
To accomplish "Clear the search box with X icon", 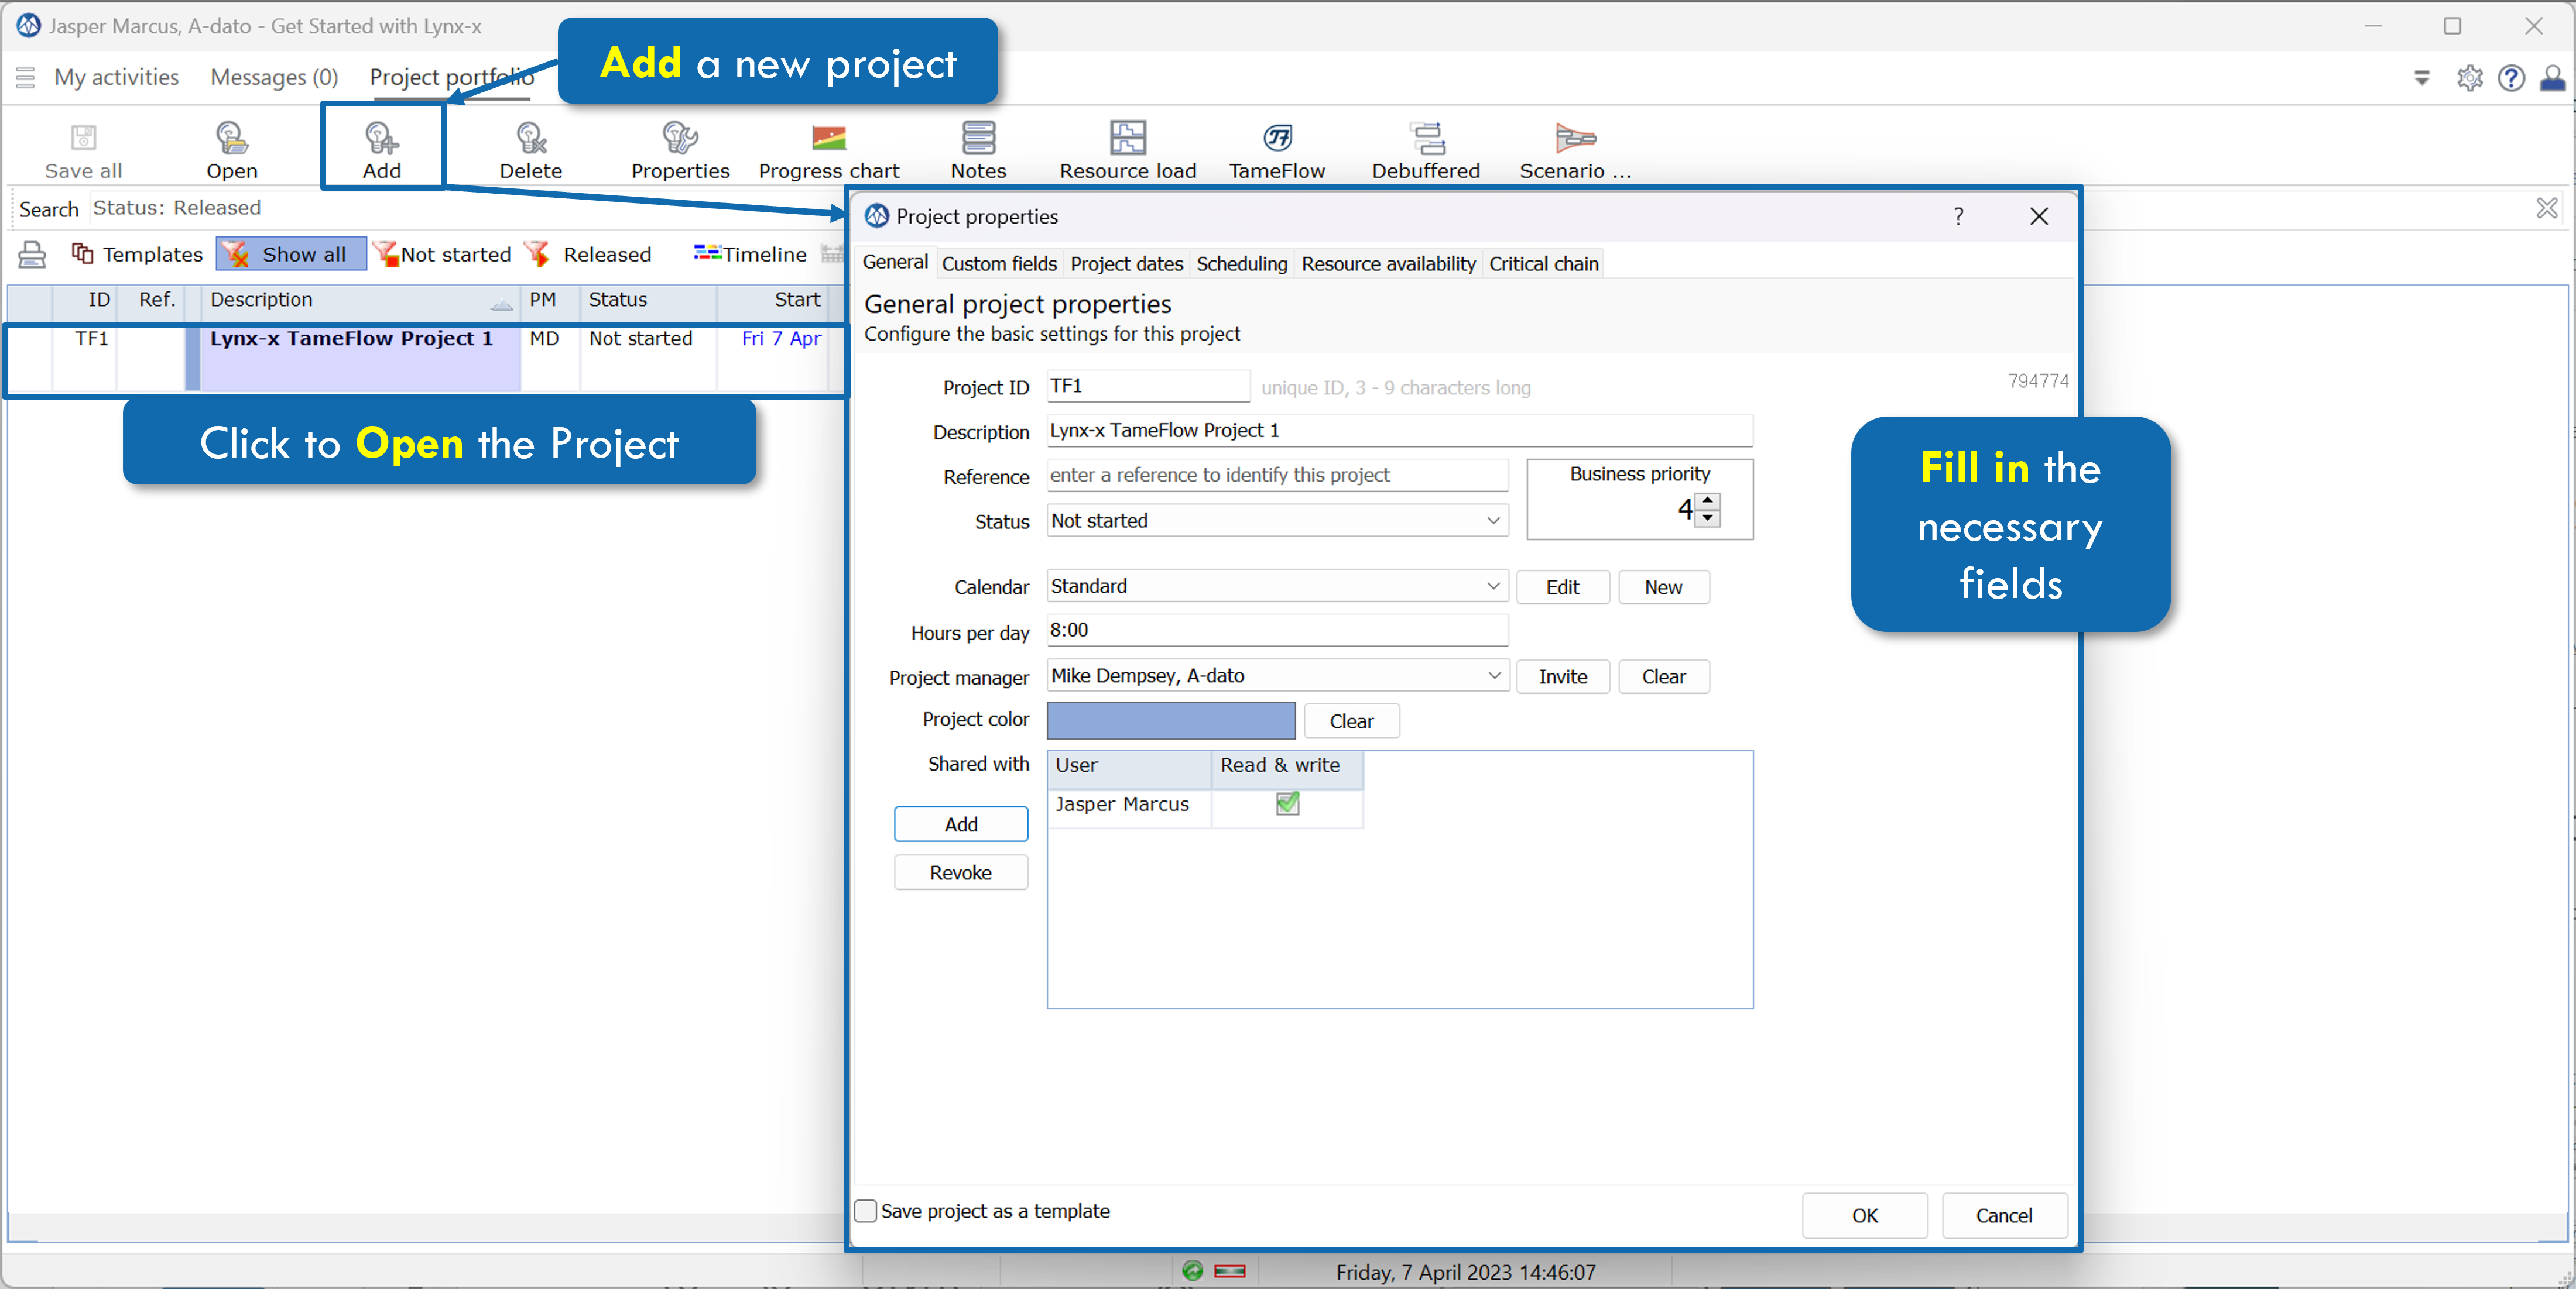I will 2546,208.
